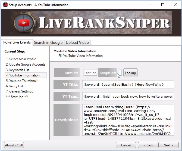Click the 'YouTube Video Information' heading
Image resolution: width=182 pixels, height=151 pixels.
(75, 51)
